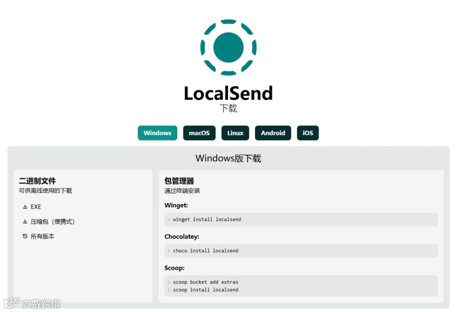Screen dimensions: 464x312
Task: Download the 压缩包 (便携式) portable zip
Action: coord(53,221)
